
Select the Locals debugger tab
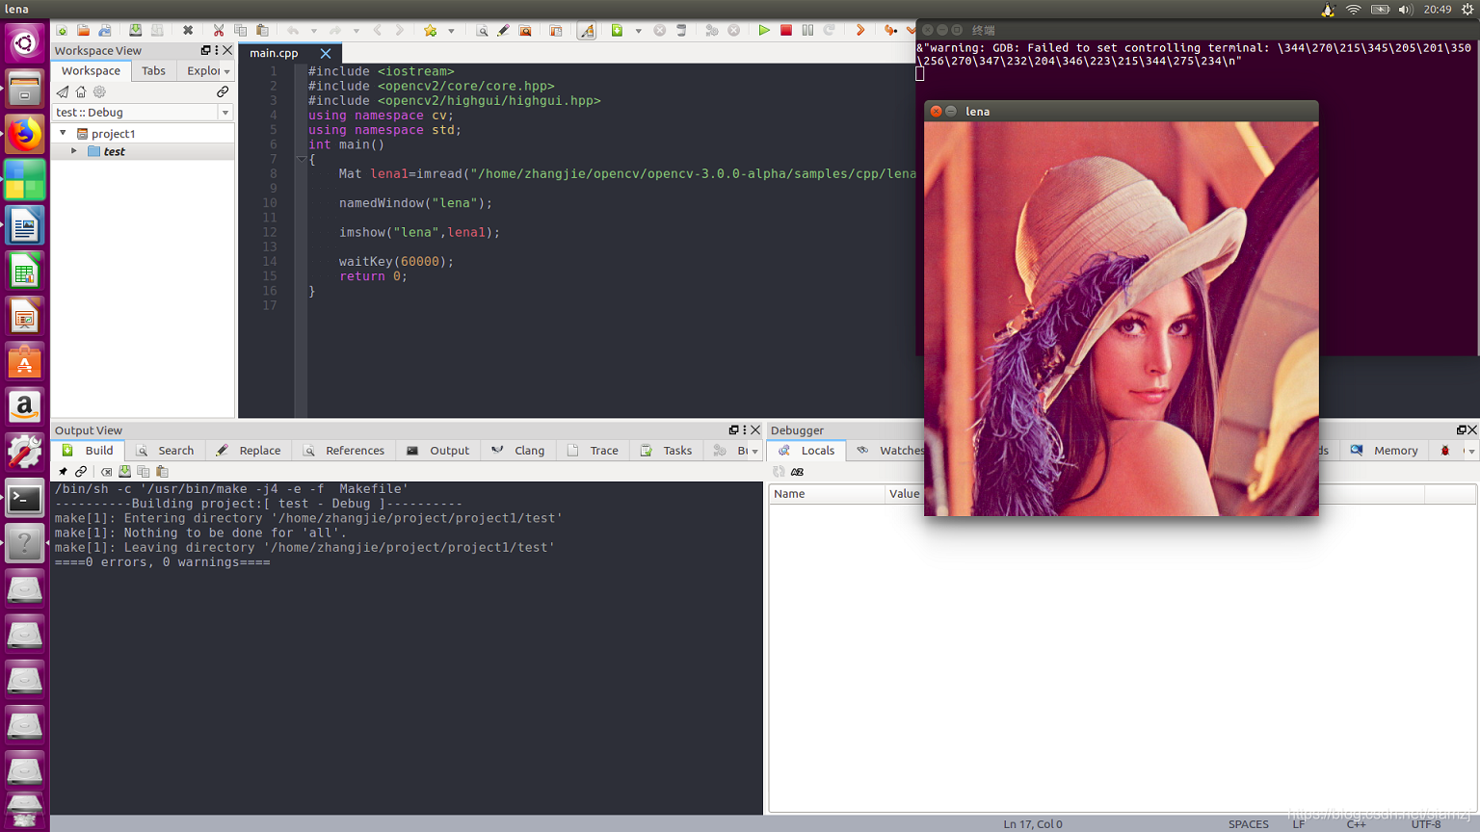point(807,451)
